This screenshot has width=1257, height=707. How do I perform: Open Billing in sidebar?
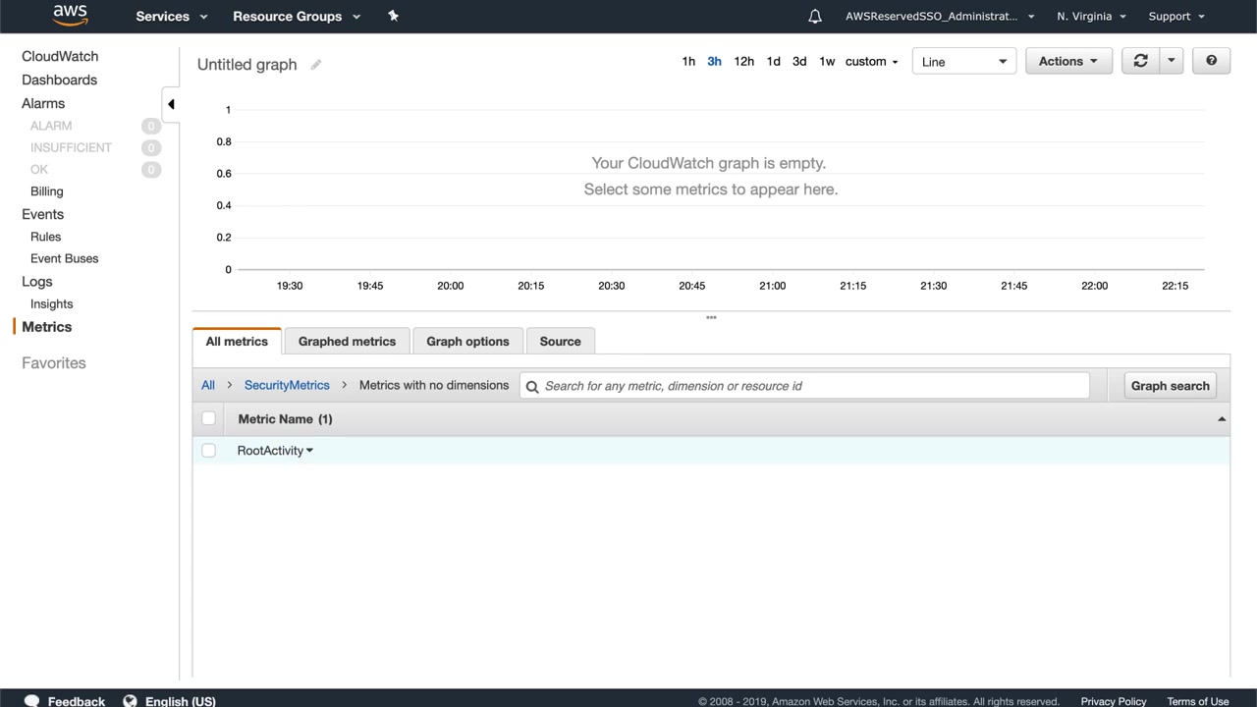[46, 191]
